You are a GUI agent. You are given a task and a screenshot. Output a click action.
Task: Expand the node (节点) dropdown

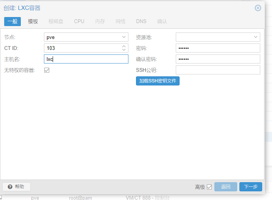coord(124,37)
